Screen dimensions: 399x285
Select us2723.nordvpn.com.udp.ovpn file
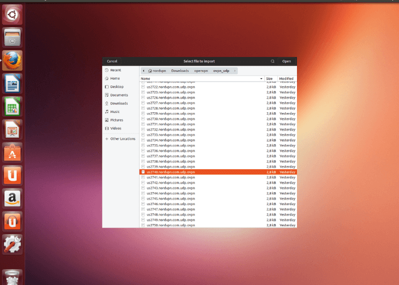[x=218, y=92]
